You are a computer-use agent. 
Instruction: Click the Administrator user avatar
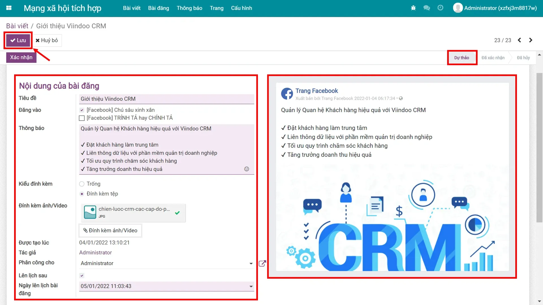point(458,8)
